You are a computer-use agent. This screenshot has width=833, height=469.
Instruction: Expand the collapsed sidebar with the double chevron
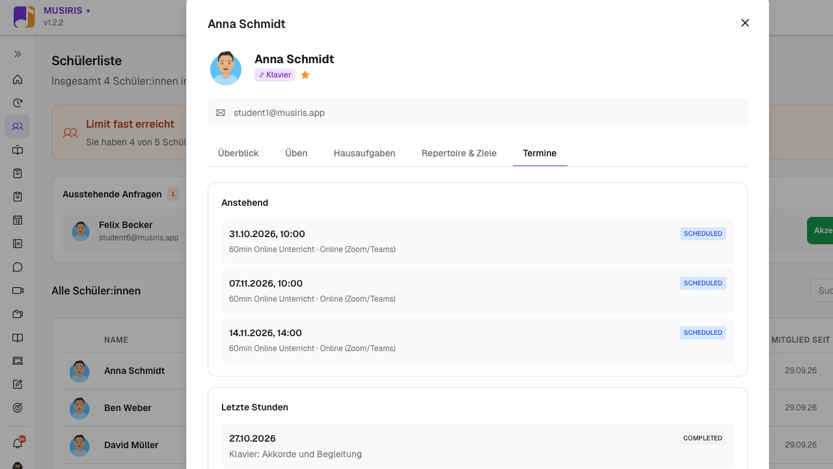click(x=18, y=54)
